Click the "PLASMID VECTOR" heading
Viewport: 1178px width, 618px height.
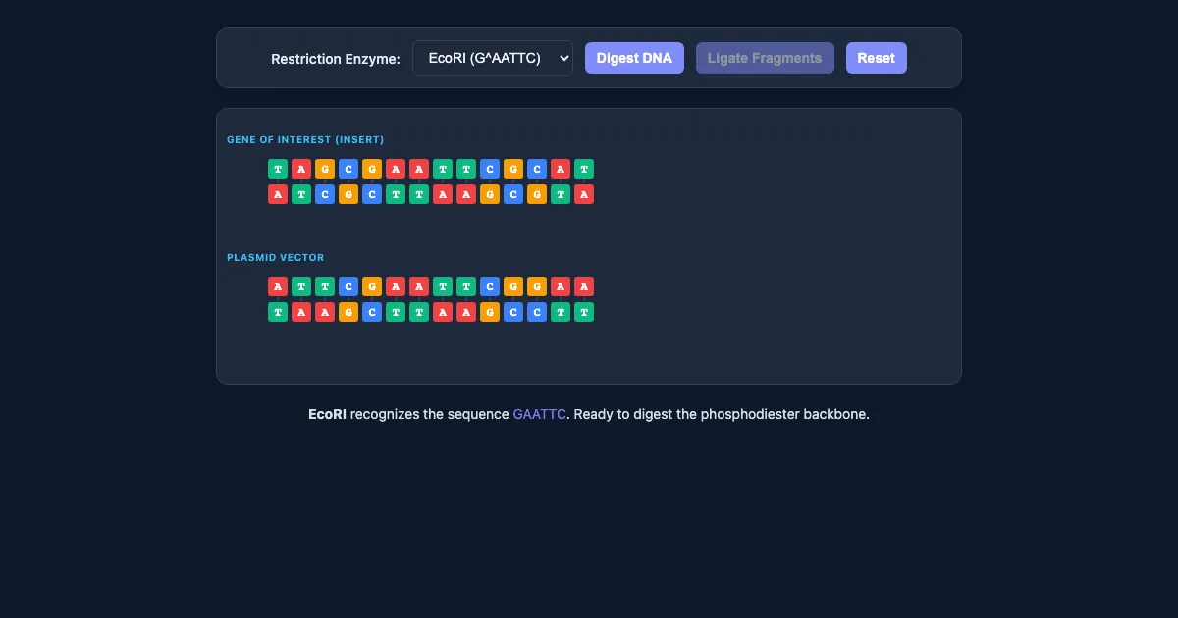pyautogui.click(x=276, y=258)
